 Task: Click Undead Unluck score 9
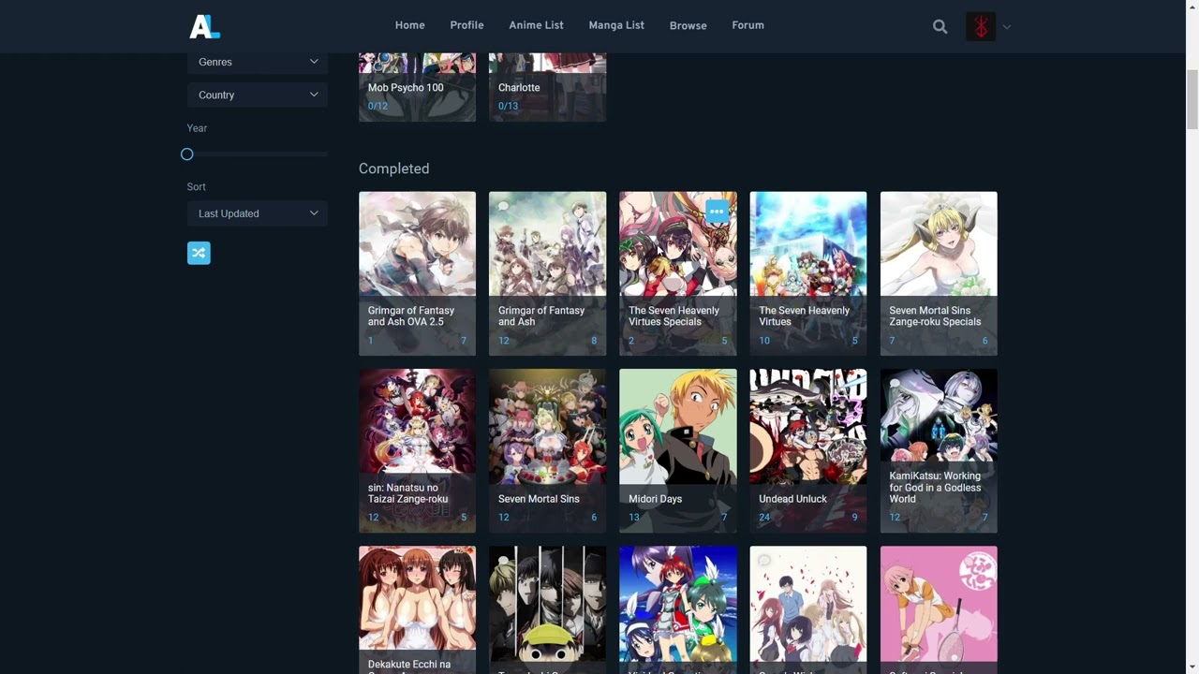[x=854, y=518]
